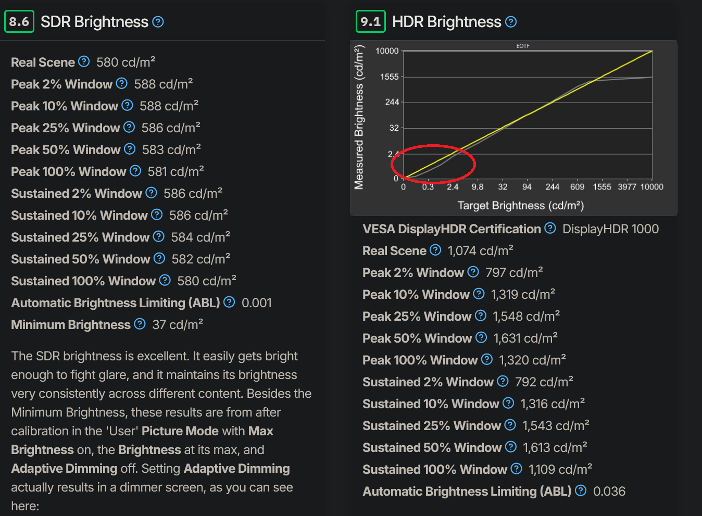
Task: Click the DisplayHDR 1000 certification value
Action: point(610,229)
